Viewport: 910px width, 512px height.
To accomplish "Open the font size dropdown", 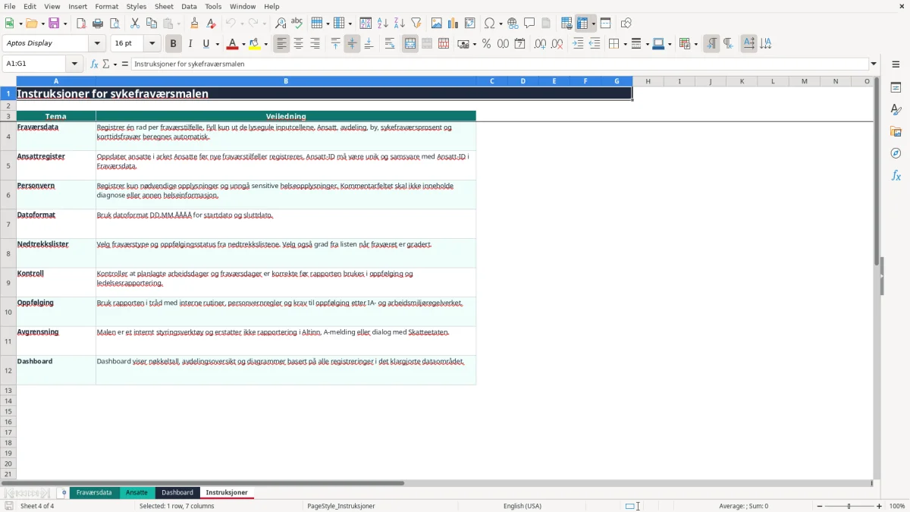I will pos(152,44).
